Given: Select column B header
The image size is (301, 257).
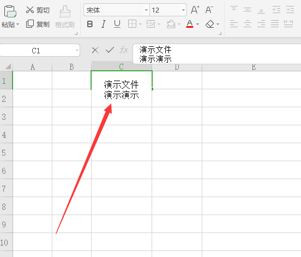Looking at the screenshot, I should (x=71, y=67).
